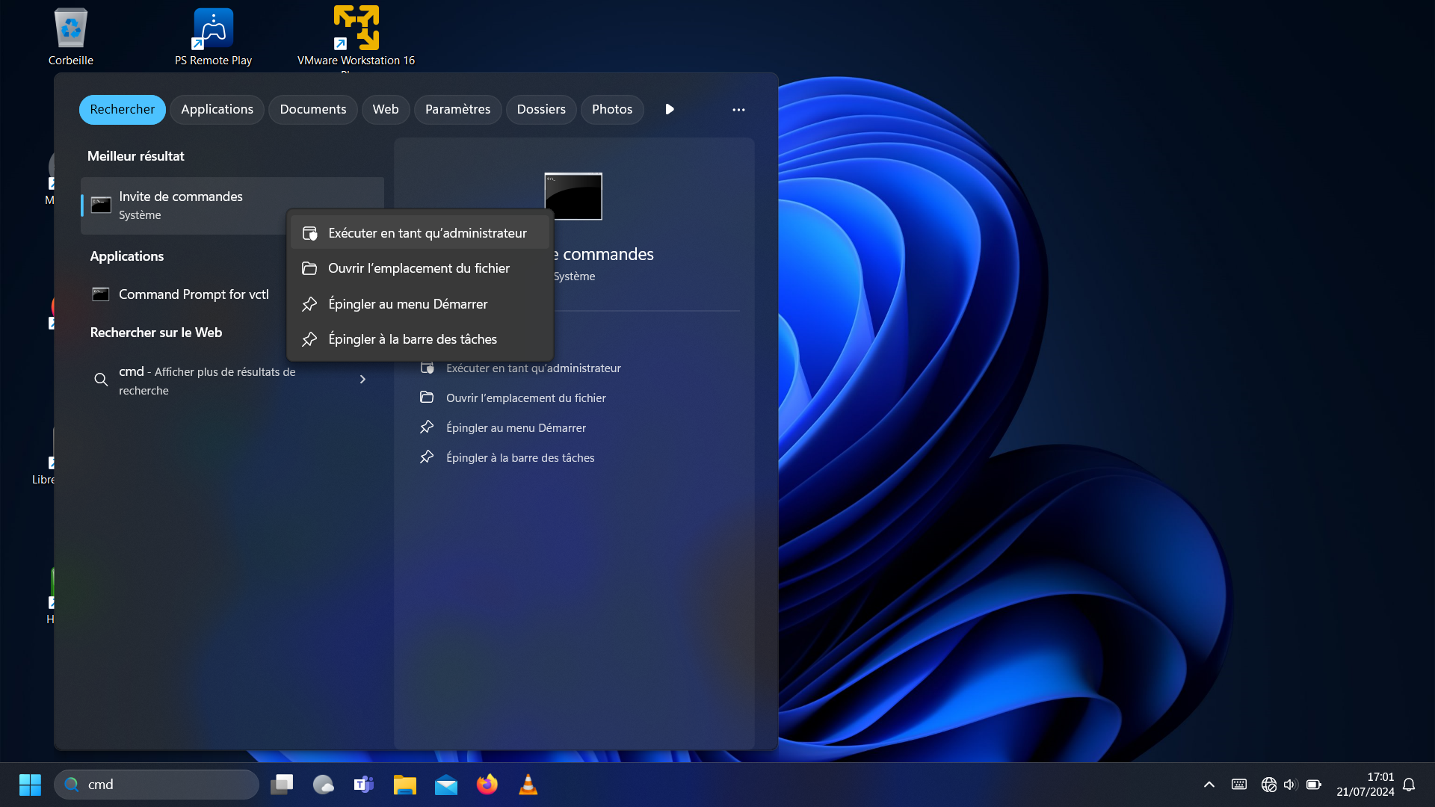Launch Microsoft Teams from taskbar
1435x807 pixels.
tap(364, 785)
